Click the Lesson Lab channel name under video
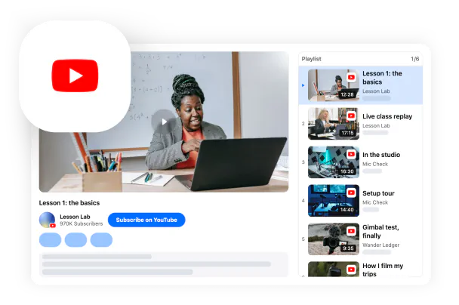Image resolution: width=459 pixels, height=305 pixels. point(75,217)
